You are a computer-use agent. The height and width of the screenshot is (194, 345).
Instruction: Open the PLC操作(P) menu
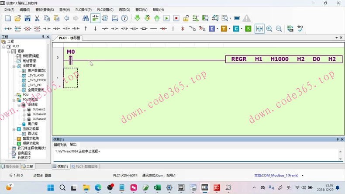[83, 10]
